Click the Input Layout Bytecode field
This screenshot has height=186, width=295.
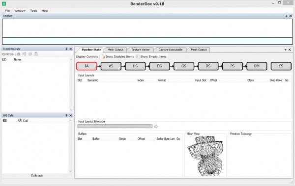[x=115, y=126]
